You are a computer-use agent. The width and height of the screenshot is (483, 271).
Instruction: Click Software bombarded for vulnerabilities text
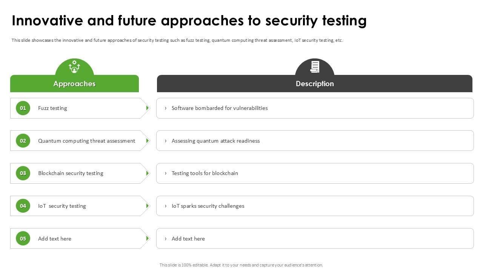click(220, 108)
